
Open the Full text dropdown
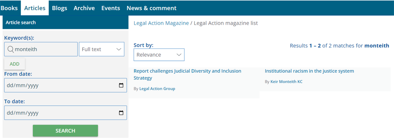pyautogui.click(x=102, y=49)
